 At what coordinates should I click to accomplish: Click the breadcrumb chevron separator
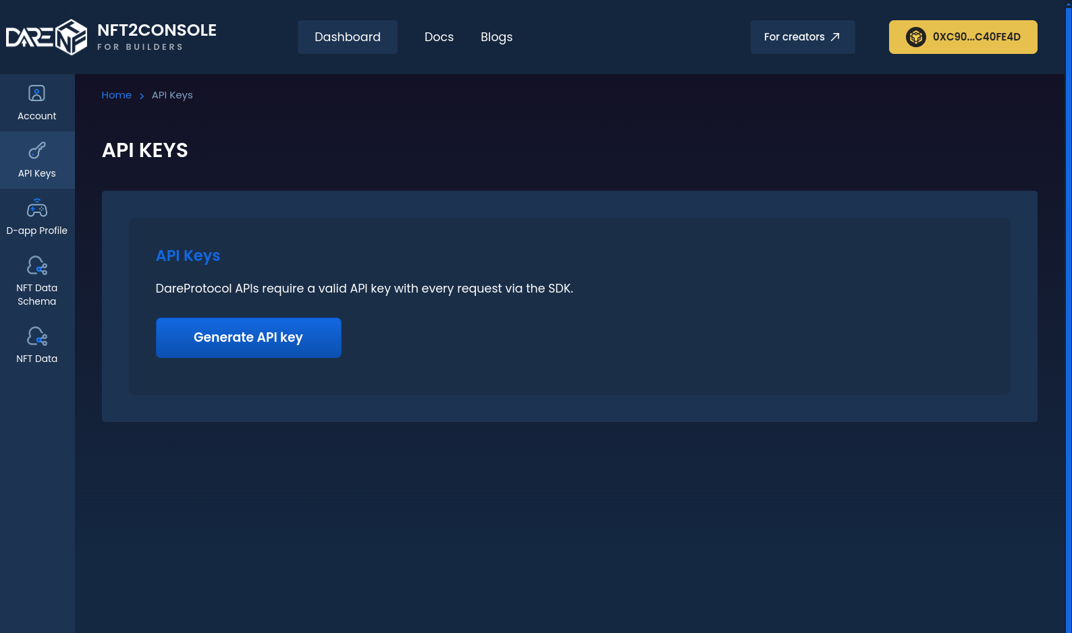click(142, 96)
